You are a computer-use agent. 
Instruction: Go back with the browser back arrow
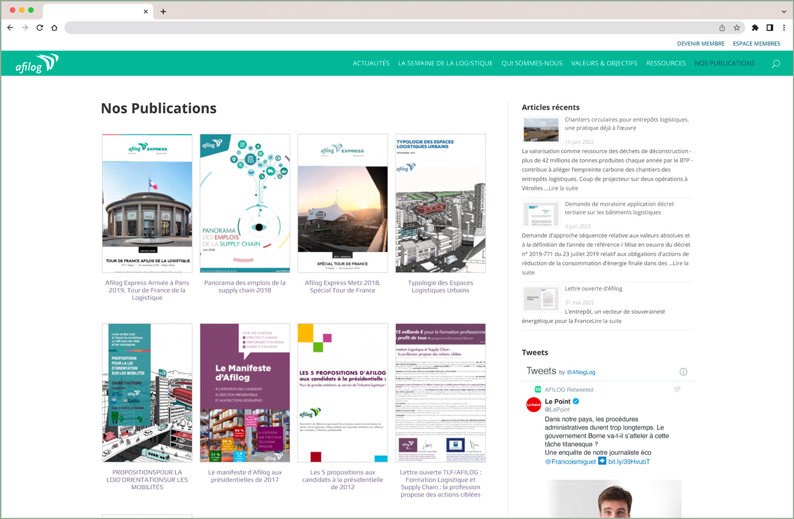[x=10, y=27]
